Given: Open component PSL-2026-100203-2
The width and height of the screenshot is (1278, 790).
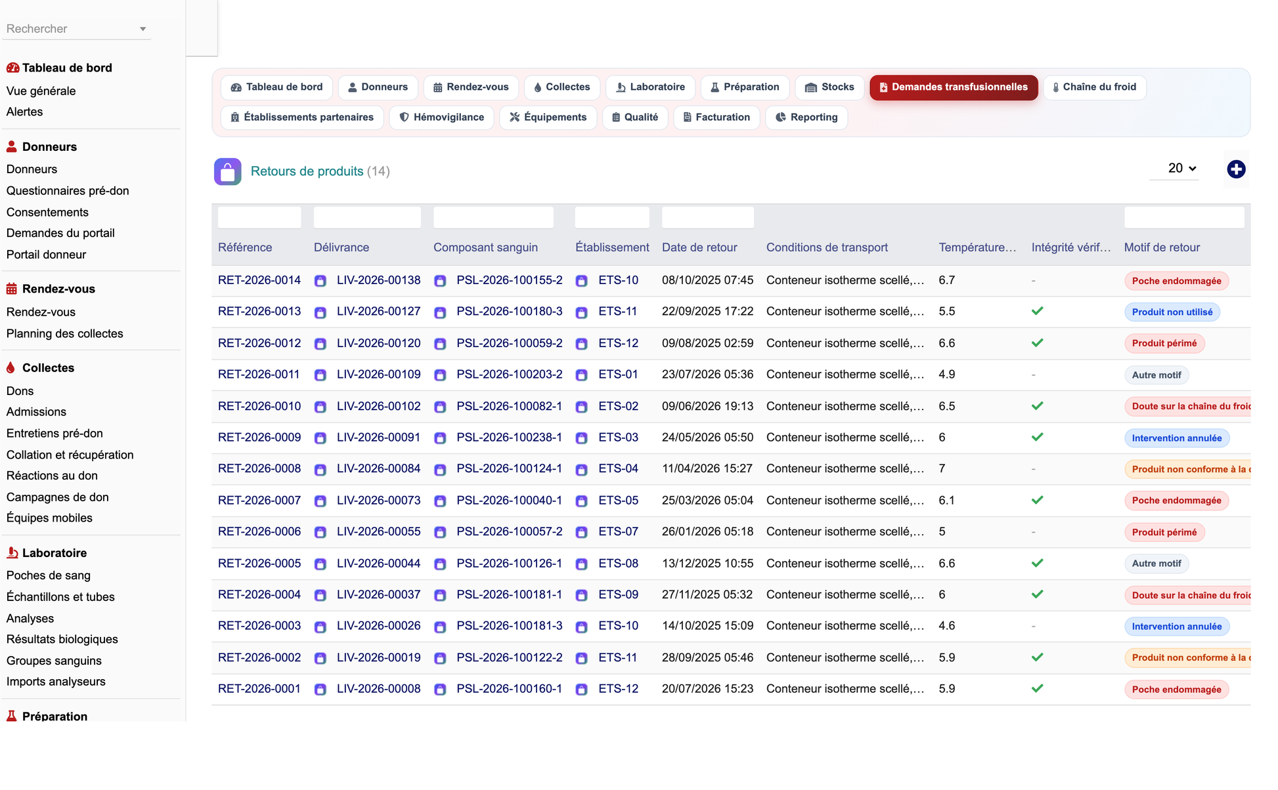Looking at the screenshot, I should pyautogui.click(x=510, y=375).
